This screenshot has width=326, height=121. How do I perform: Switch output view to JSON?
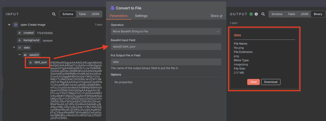[304, 14]
